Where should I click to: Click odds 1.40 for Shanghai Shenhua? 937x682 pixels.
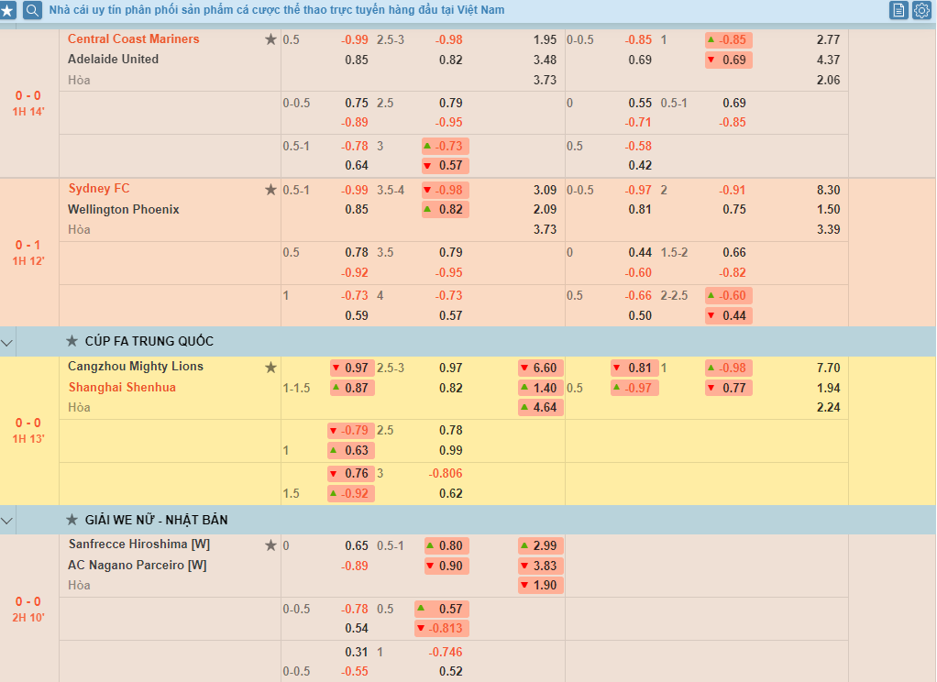tap(541, 388)
